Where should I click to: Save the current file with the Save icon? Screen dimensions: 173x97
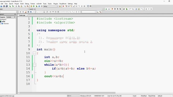(4, 6)
